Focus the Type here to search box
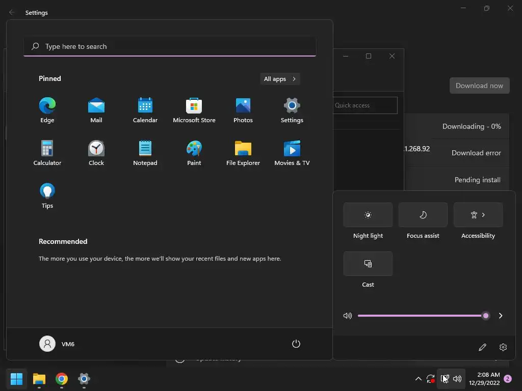Screen dimensions: 522x391 point(170,46)
